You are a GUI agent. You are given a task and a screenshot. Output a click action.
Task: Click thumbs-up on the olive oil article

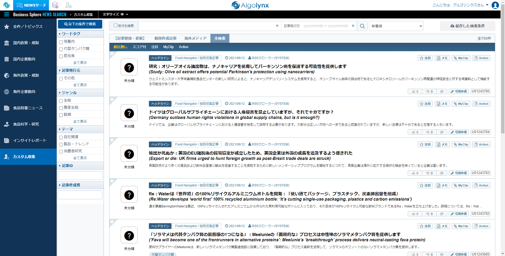pos(415,91)
